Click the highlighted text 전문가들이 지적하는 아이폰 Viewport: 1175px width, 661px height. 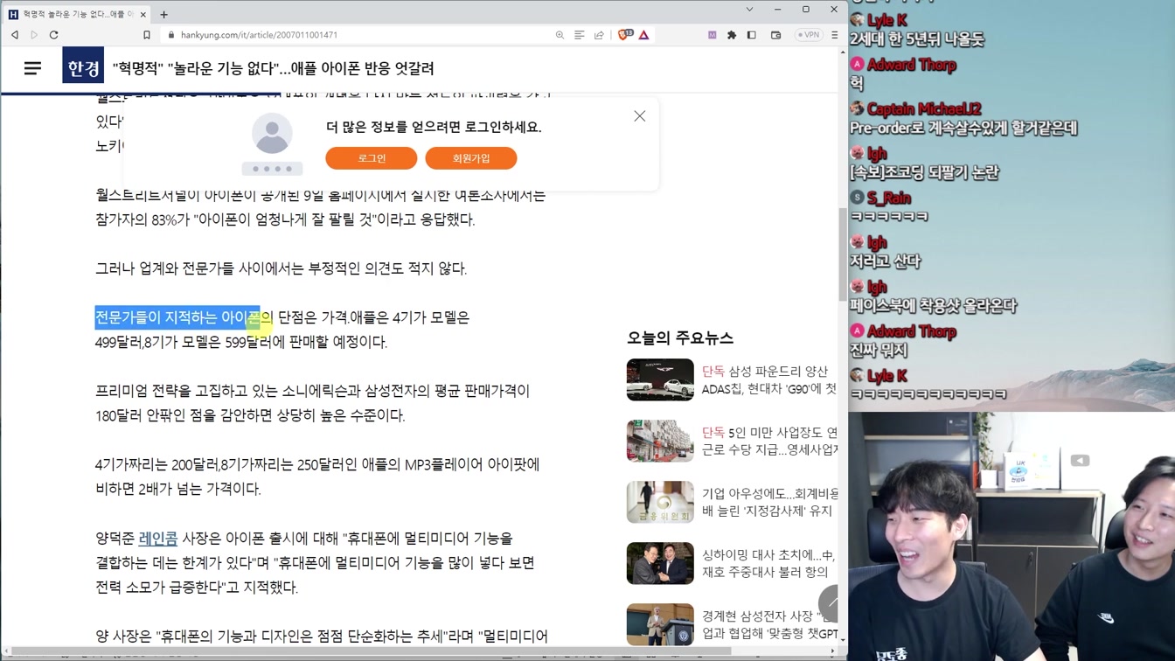(x=177, y=317)
